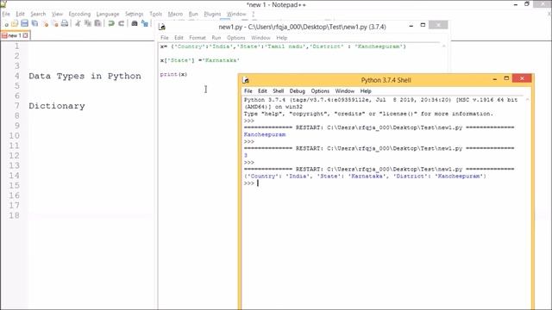
Task: Open Window menu in new1.py editor window
Action: (260, 38)
